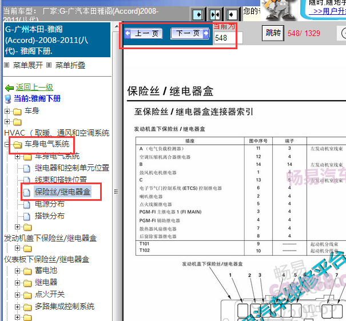The width and height of the screenshot is (346, 321).
Task: Click document icon next to 电源分布
Action: pyautogui.click(x=27, y=205)
